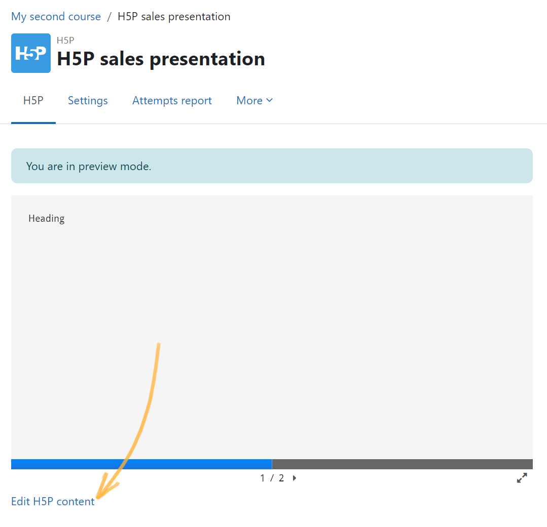Click the preview mode notification banner
Viewport: 547px width, 527px height.
[272, 166]
